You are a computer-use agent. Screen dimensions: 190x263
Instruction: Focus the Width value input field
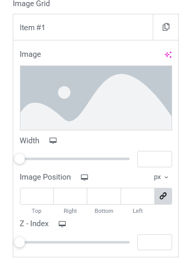[155, 159]
